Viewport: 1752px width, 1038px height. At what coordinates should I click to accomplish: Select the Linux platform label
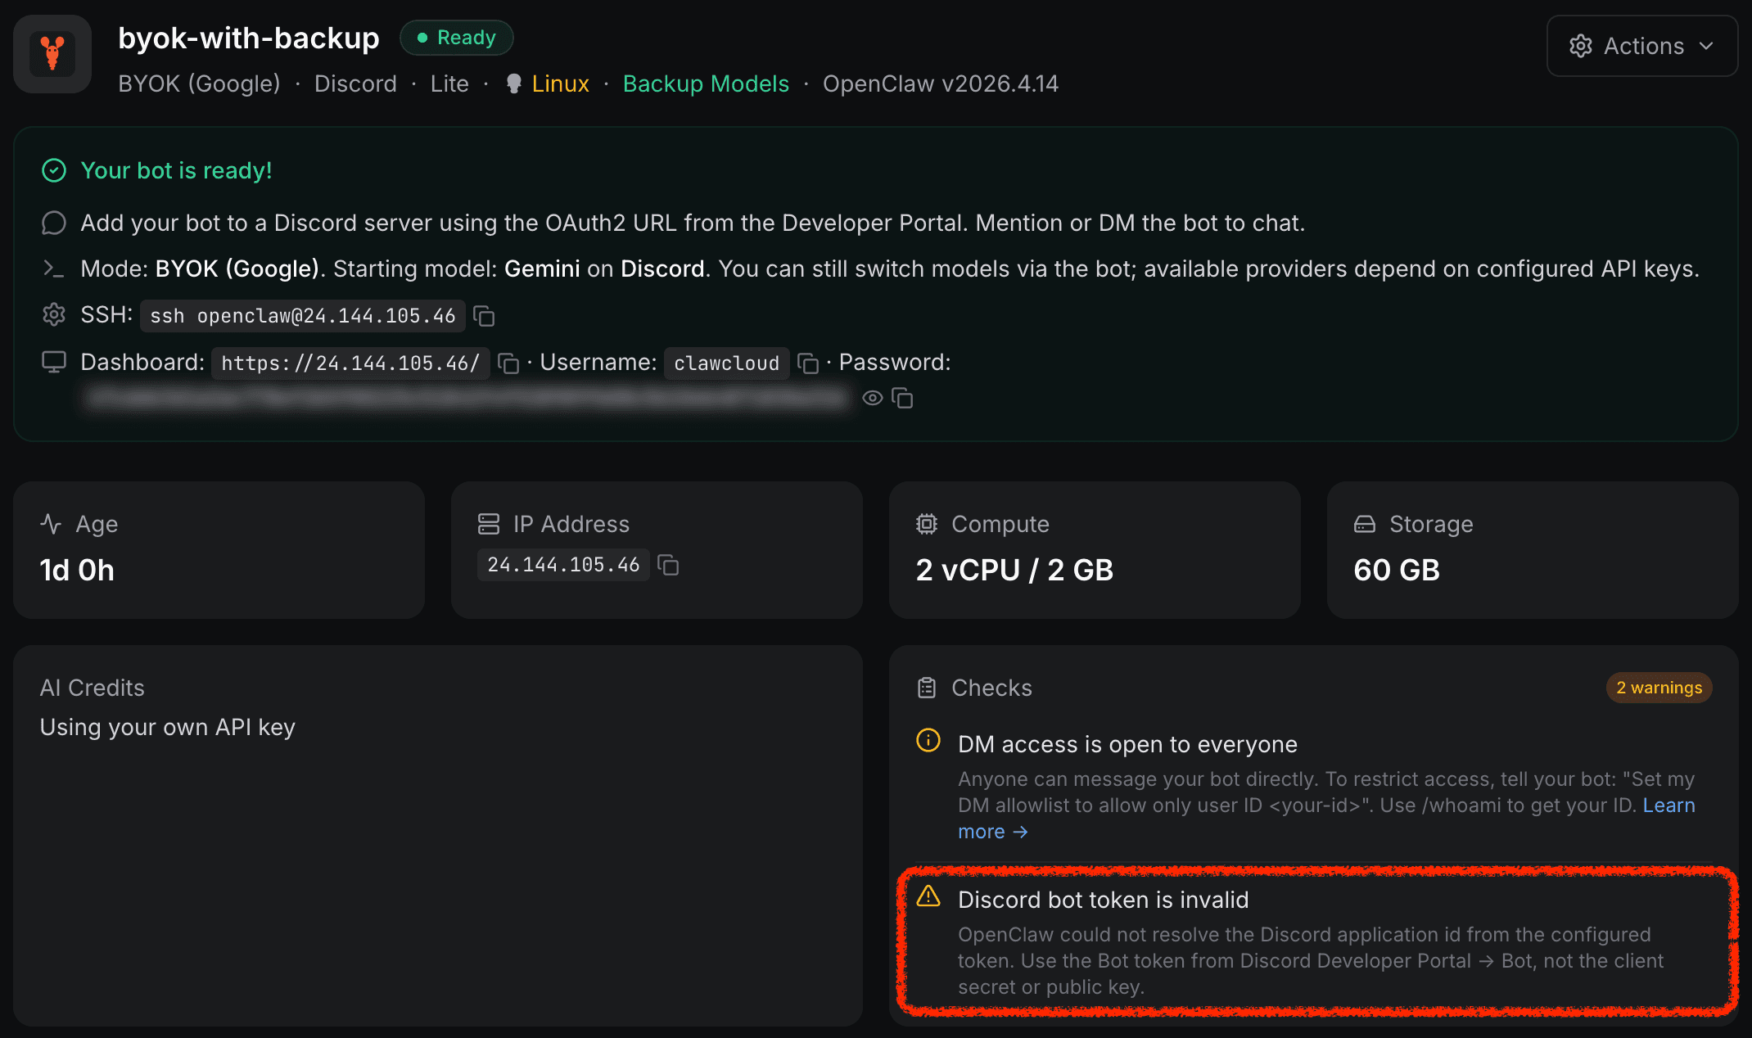coord(560,83)
